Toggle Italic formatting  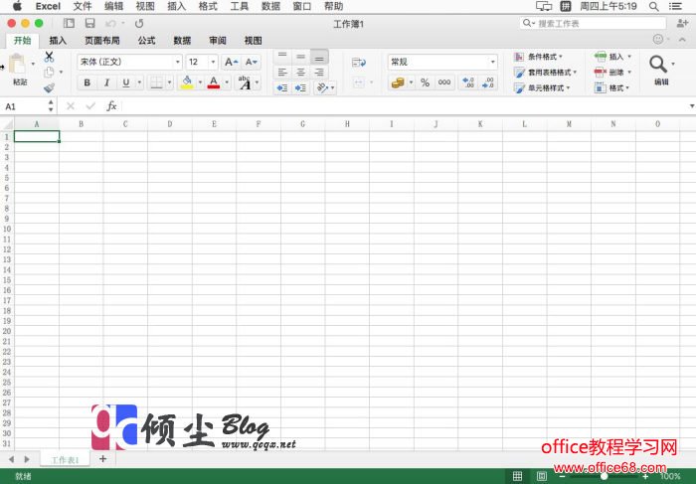tap(106, 82)
